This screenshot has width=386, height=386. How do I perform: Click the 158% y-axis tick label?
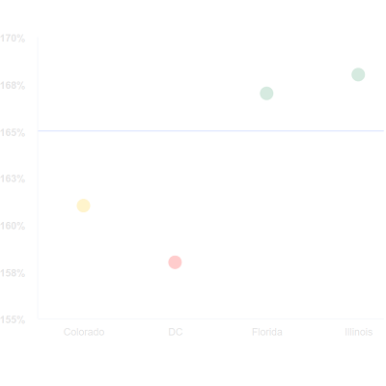(13, 273)
